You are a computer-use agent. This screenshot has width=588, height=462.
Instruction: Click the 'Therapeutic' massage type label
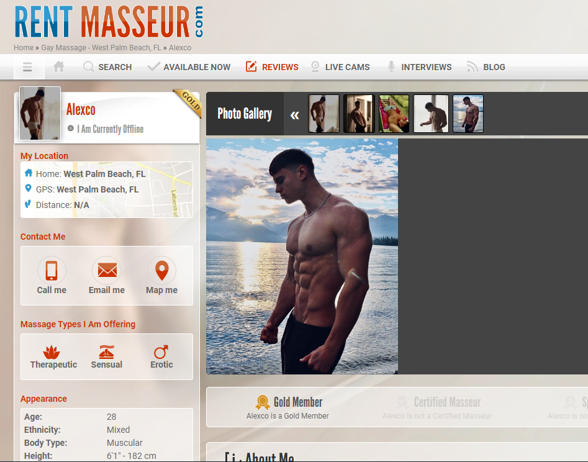tap(53, 365)
